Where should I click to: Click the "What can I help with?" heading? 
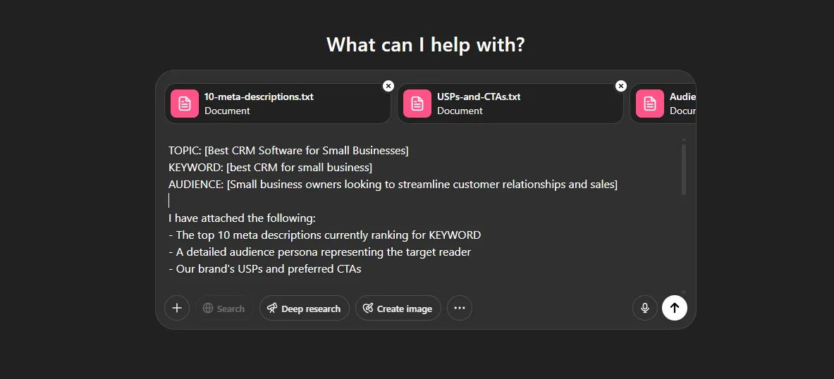[x=426, y=45]
